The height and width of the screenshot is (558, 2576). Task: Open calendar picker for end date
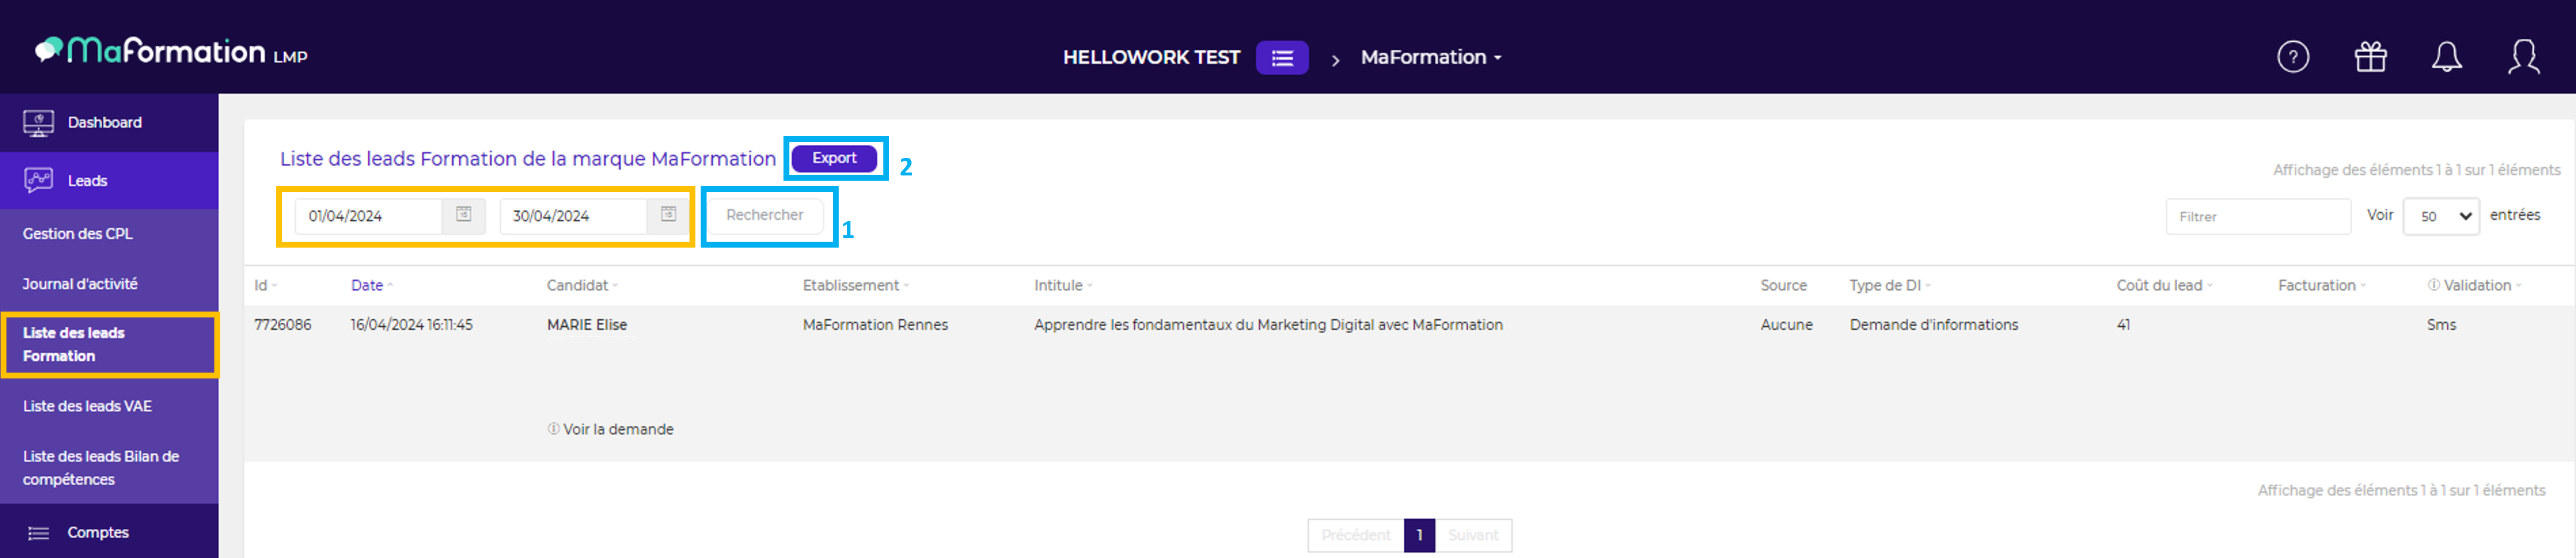point(668,215)
